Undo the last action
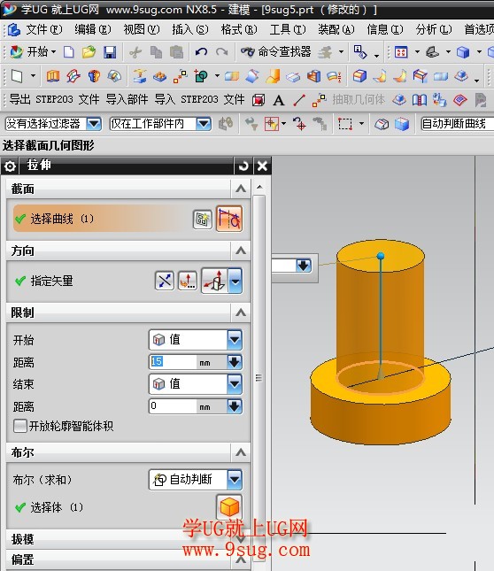 [201, 52]
